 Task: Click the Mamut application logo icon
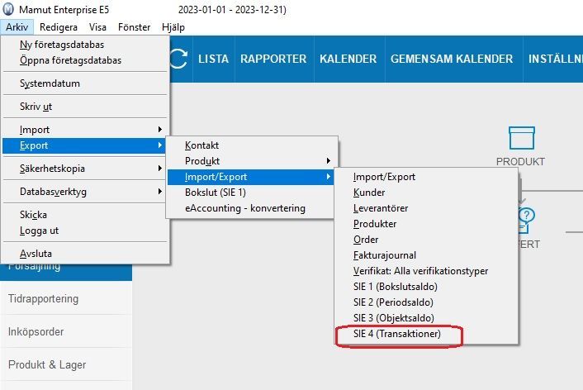tap(8, 9)
